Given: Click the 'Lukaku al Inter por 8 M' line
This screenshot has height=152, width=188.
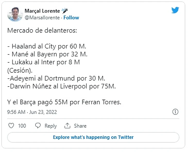Looking at the screenshot, I should [x=44, y=62].
